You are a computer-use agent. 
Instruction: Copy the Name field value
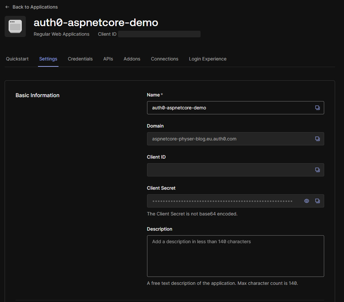(x=318, y=108)
